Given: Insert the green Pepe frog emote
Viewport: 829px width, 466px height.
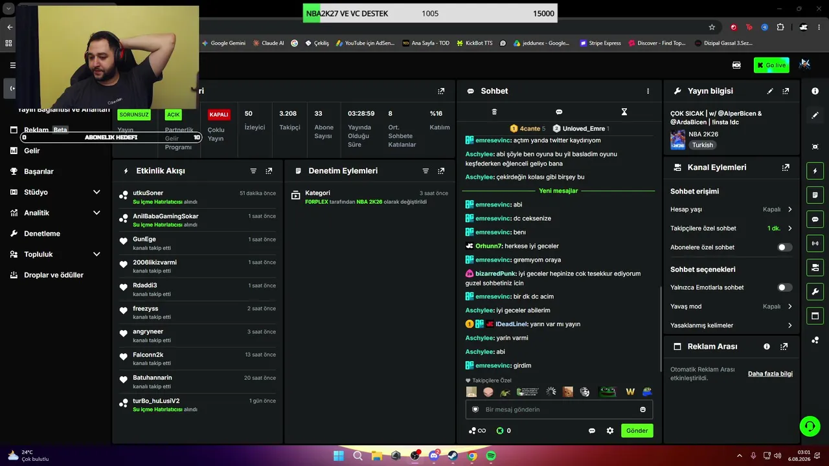Looking at the screenshot, I should point(608,392).
